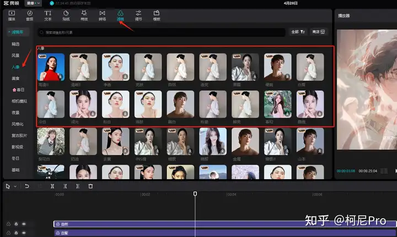397x237 pixels.
Task: Open the 特效 effects tab
Action: pyautogui.click(x=84, y=15)
